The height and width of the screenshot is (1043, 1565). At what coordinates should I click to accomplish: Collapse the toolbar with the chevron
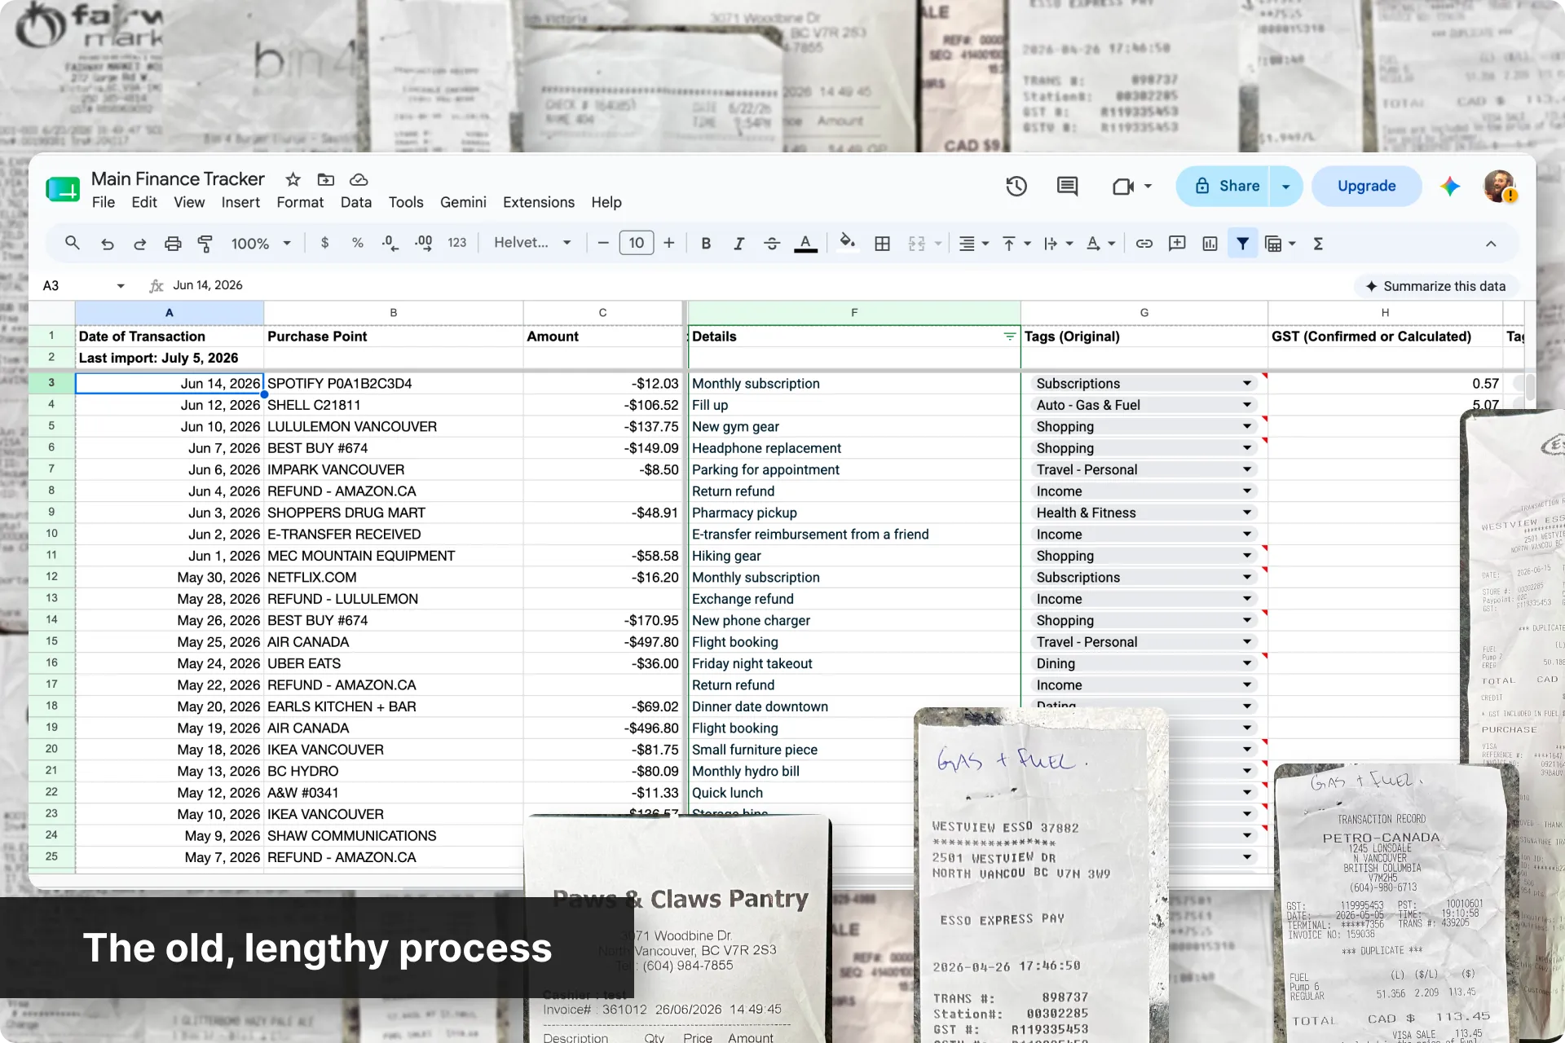point(1491,243)
